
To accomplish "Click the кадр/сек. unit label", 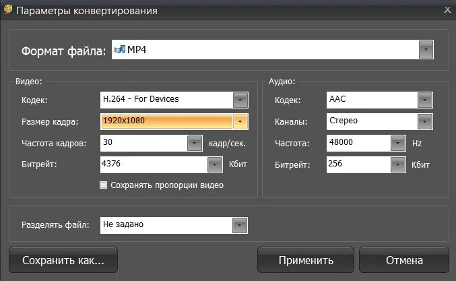I will (x=227, y=144).
